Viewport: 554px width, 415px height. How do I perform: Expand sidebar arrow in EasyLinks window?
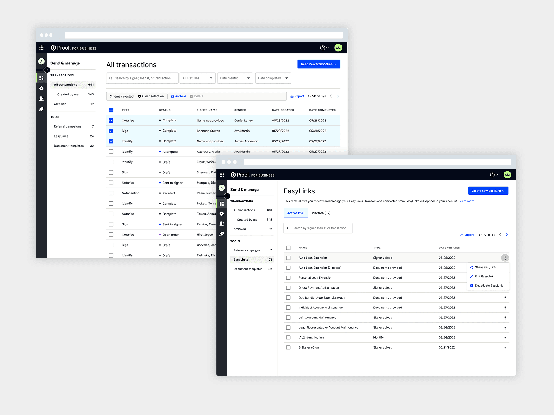pyautogui.click(x=227, y=196)
